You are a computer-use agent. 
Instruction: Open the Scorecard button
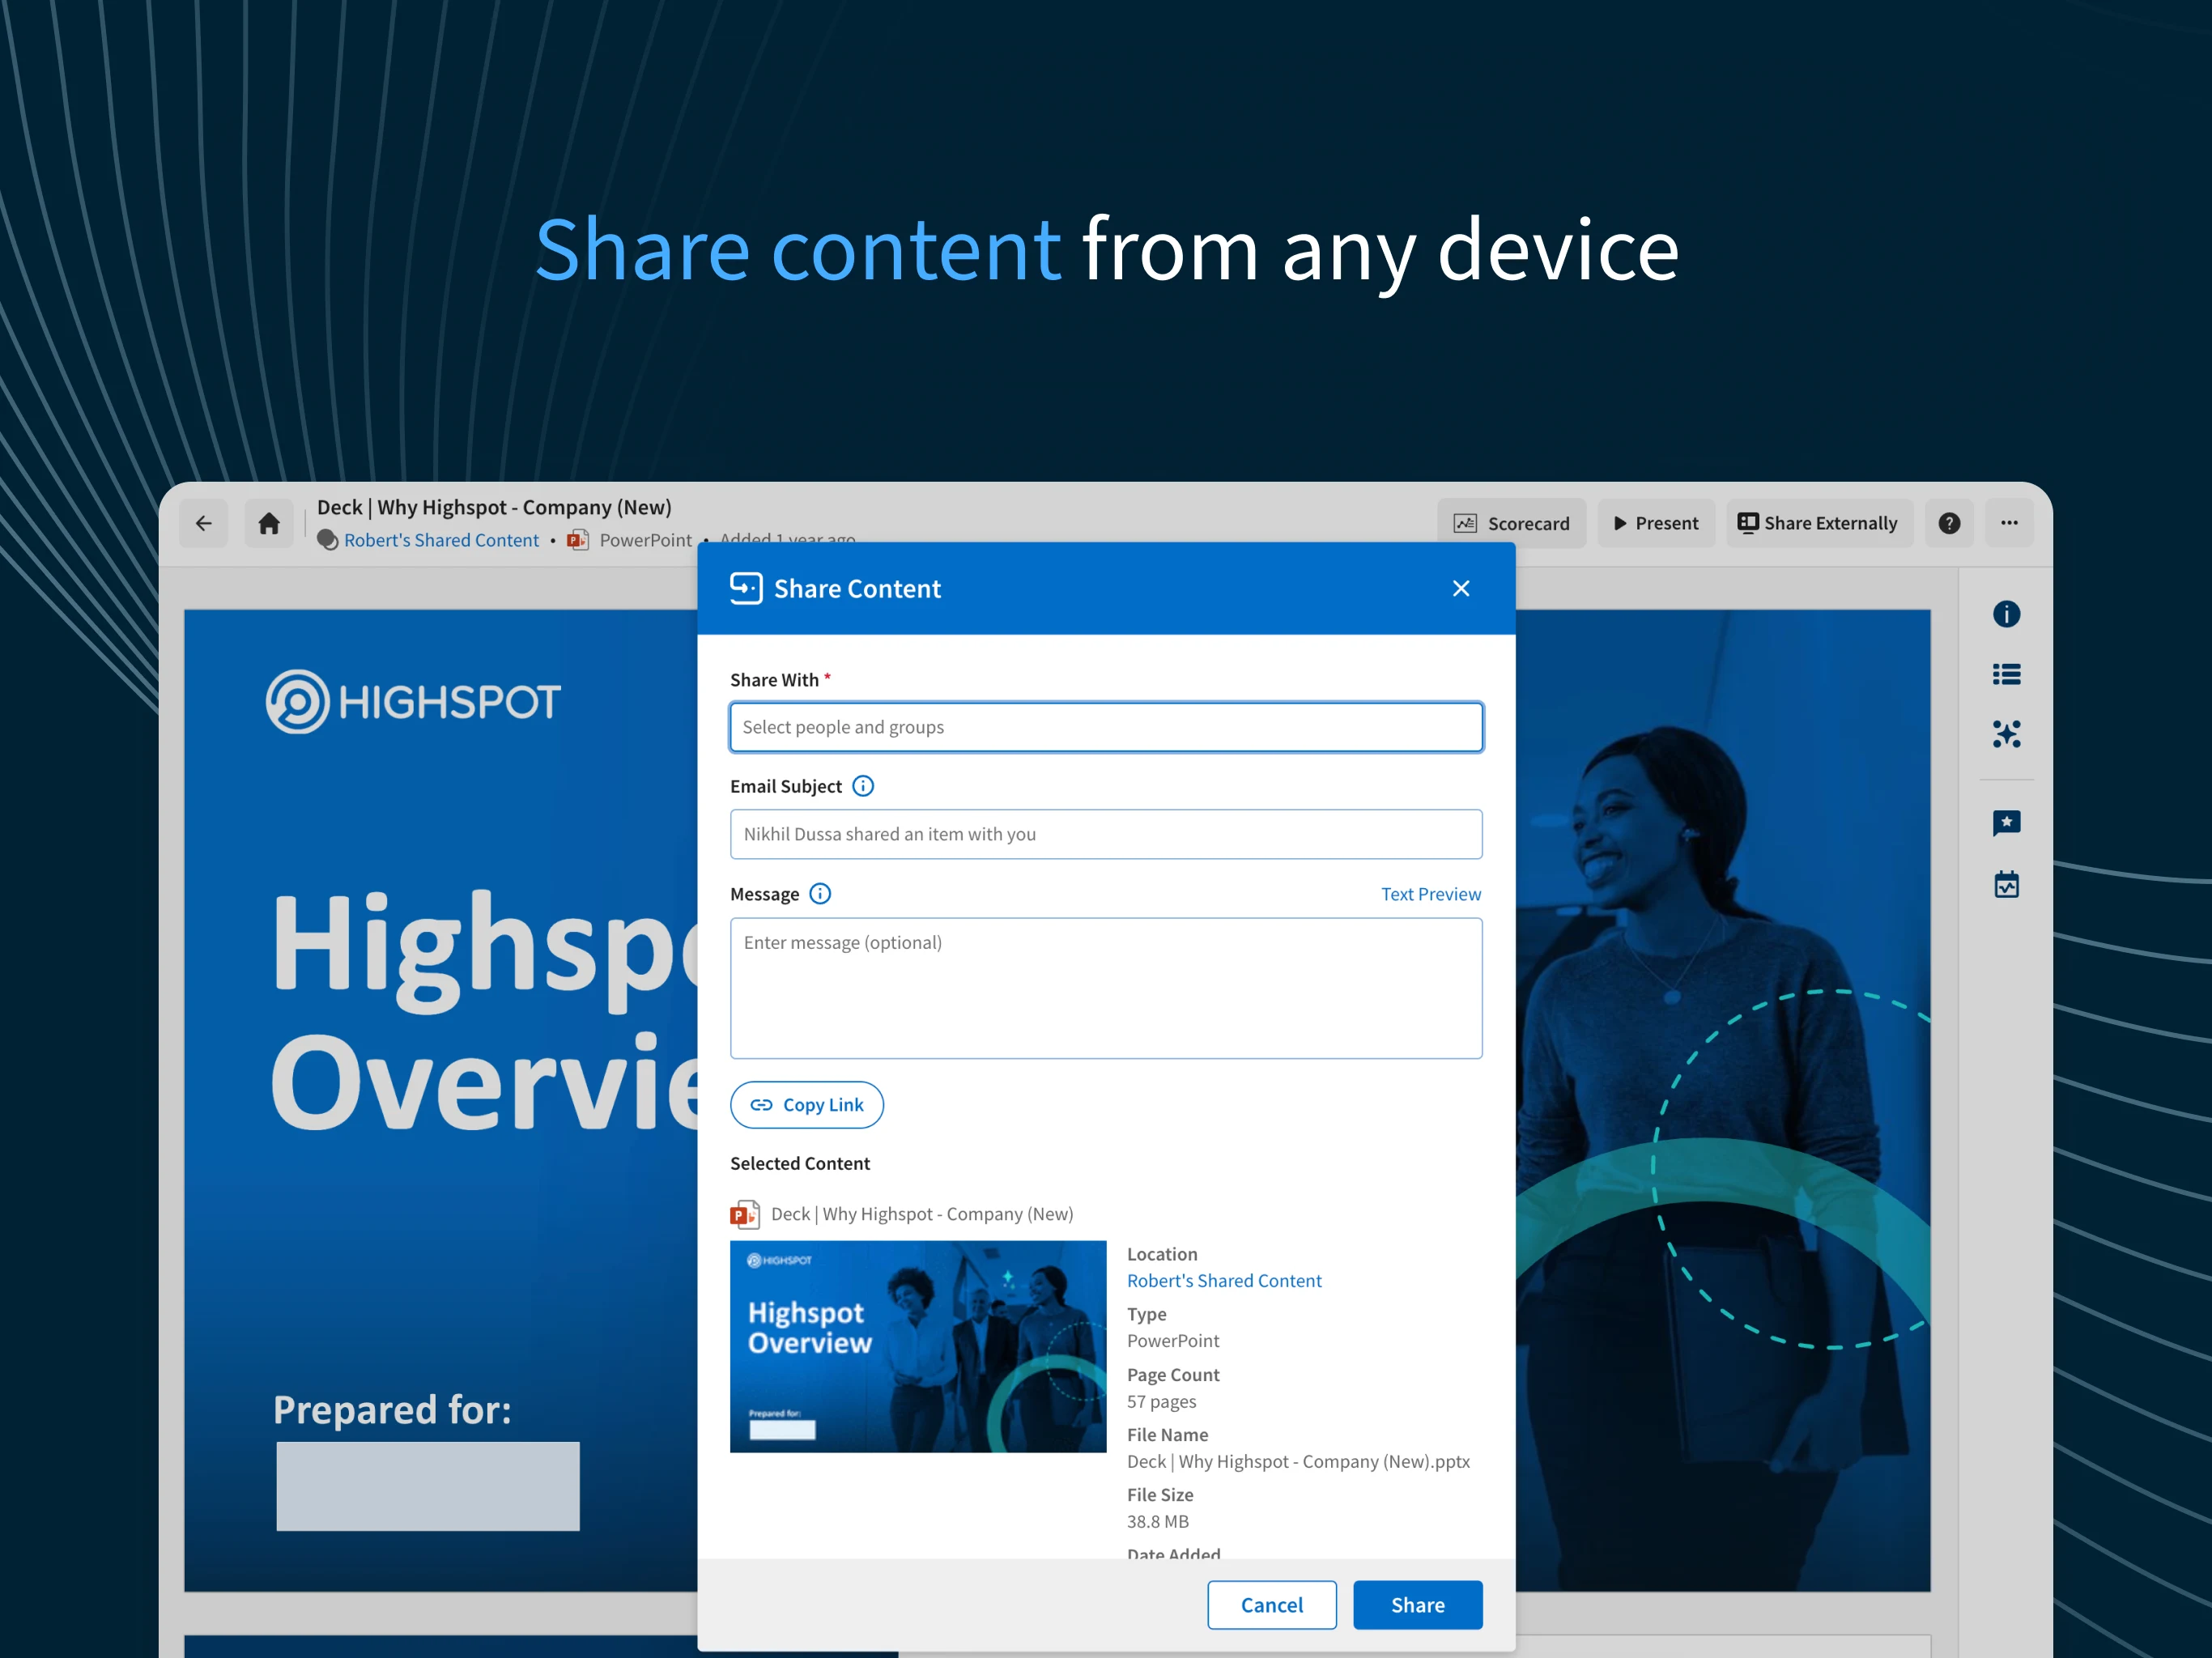pos(1512,523)
